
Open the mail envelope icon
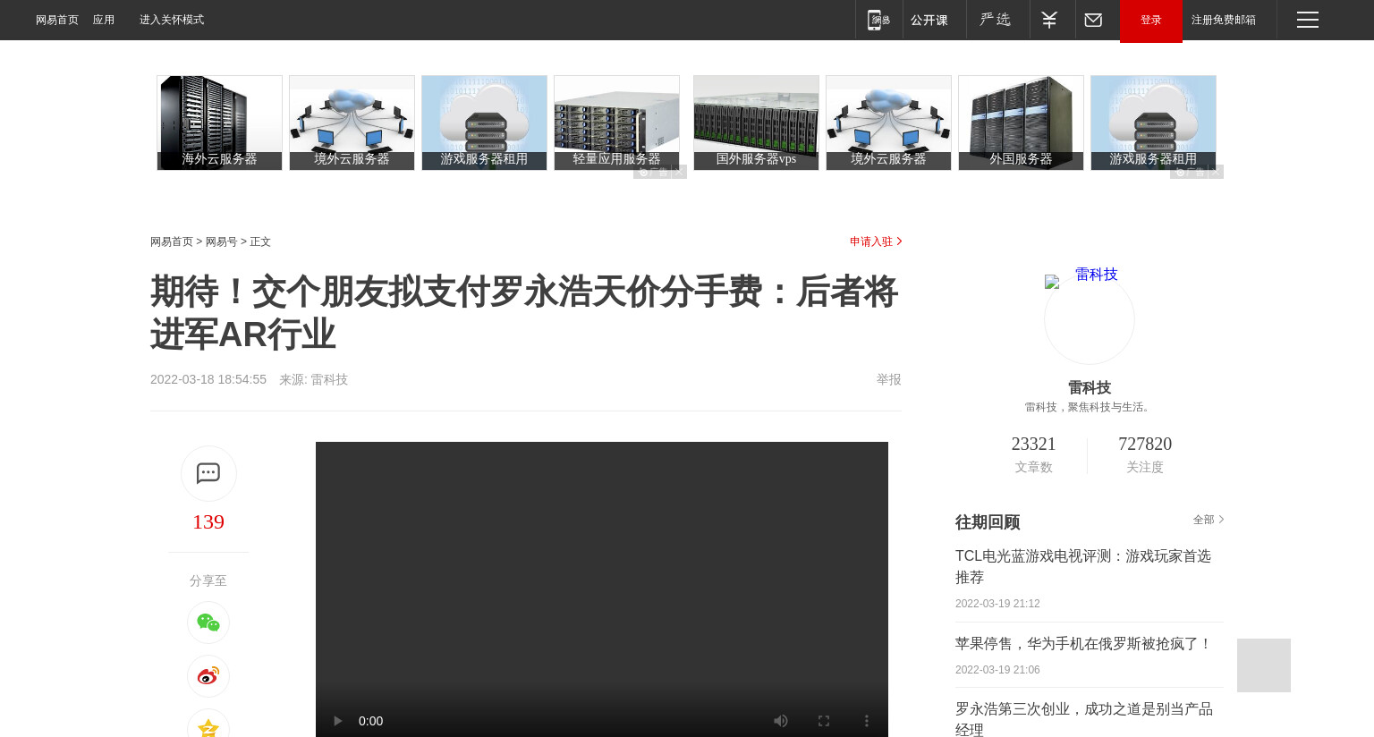pos(1093,20)
